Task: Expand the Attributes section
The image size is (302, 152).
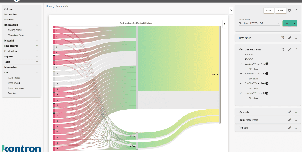Action: tap(296, 128)
